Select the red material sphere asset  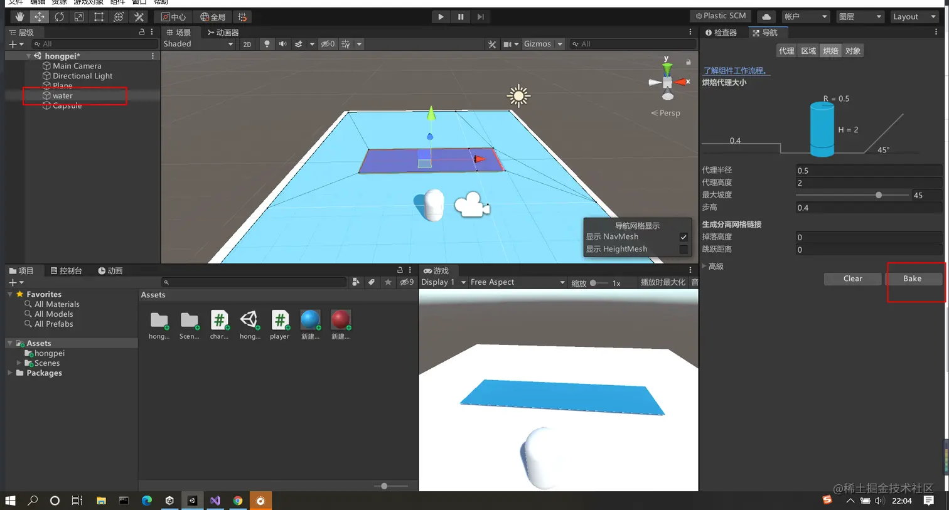[340, 325]
